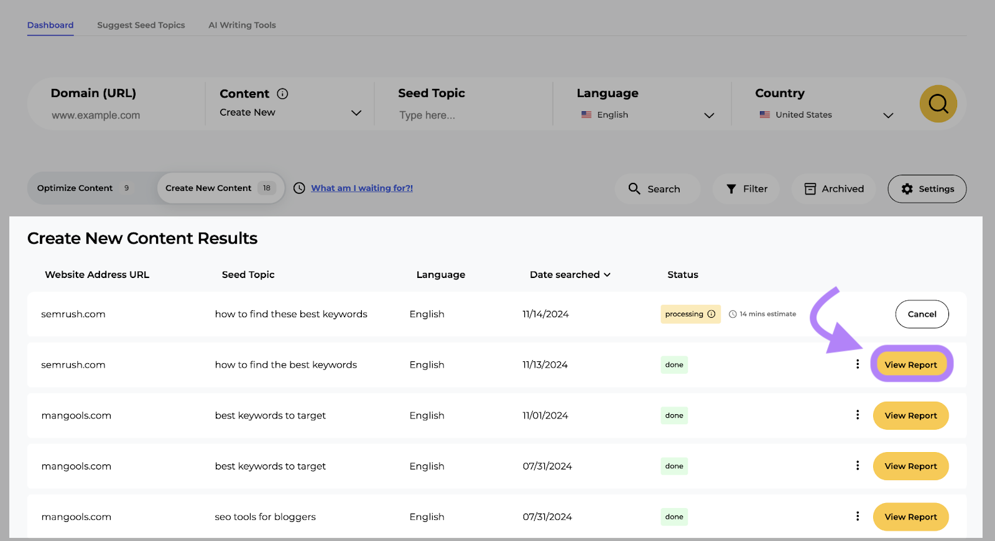
Task: Open three-dot menu for 11/13/2024 semrush.com row
Action: point(858,364)
